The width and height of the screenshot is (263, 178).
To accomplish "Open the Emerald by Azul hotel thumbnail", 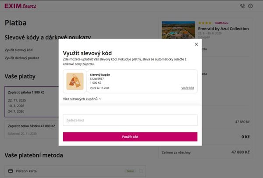I will click(x=178, y=31).
